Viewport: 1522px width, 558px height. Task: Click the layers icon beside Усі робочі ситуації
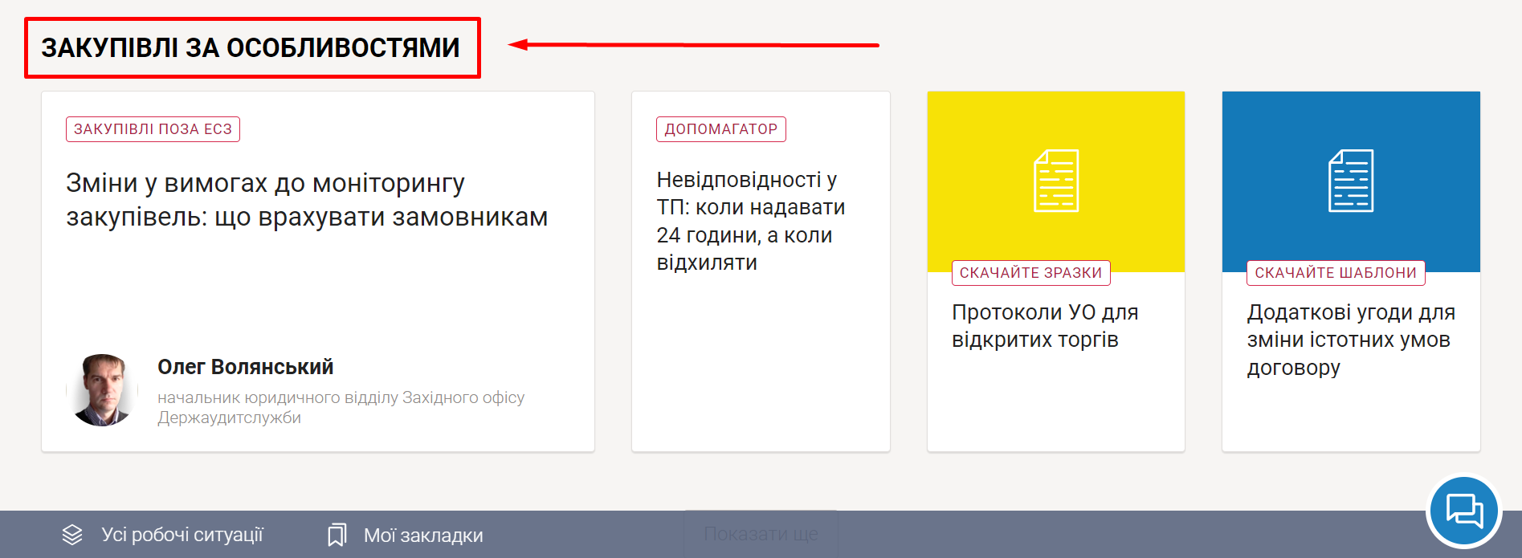click(72, 535)
